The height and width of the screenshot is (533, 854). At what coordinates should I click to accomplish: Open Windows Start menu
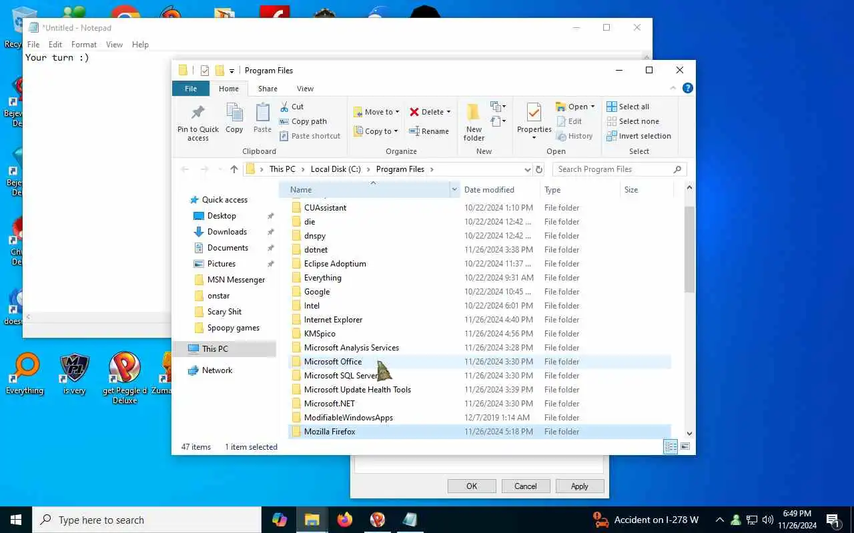(x=16, y=520)
